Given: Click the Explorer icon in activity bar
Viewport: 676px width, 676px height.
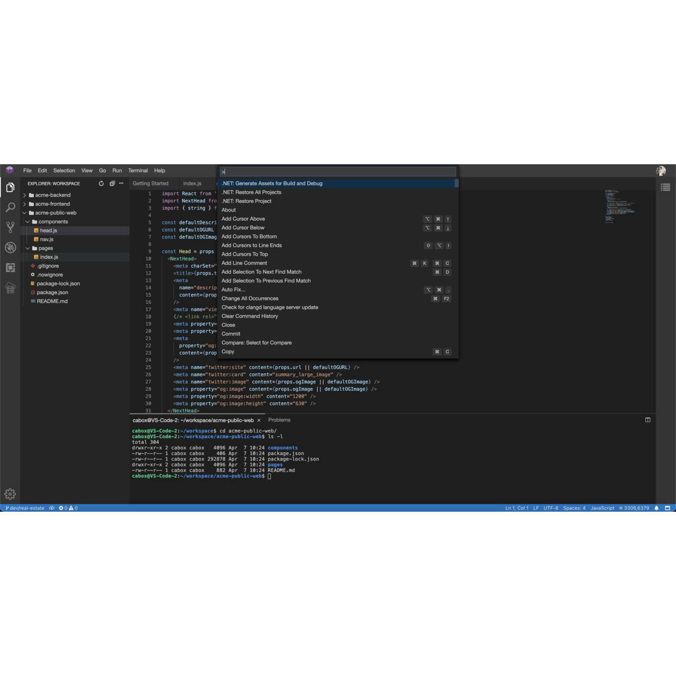Looking at the screenshot, I should [x=10, y=186].
